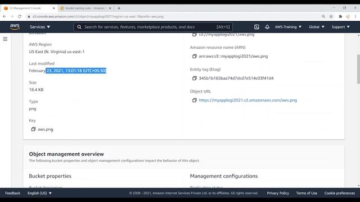Click the S3 URI text s3://myapplogi2021/aws.png
This screenshot has width=360, height=202.
[227, 35]
